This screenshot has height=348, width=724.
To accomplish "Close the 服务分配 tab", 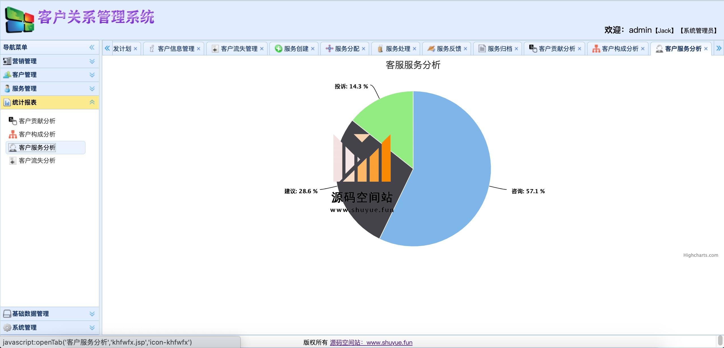I will [x=364, y=49].
